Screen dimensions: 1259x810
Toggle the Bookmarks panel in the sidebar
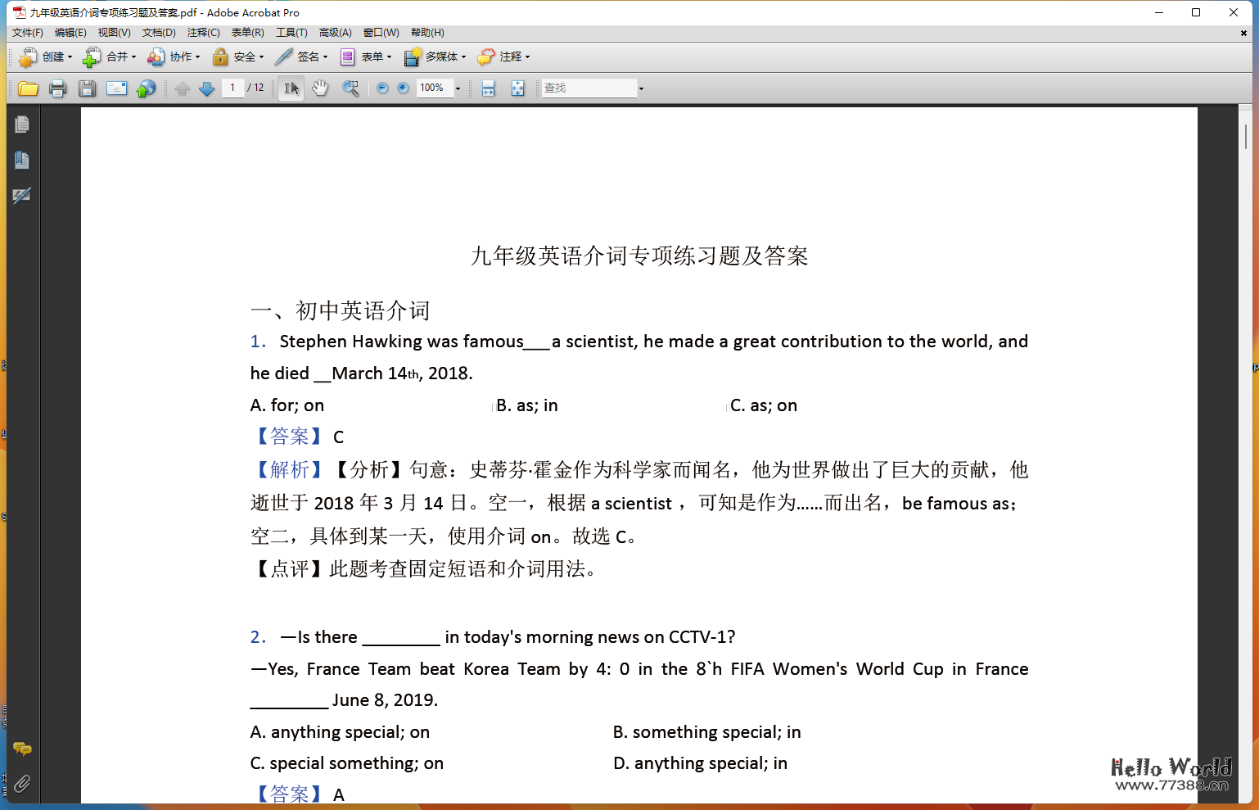point(22,161)
